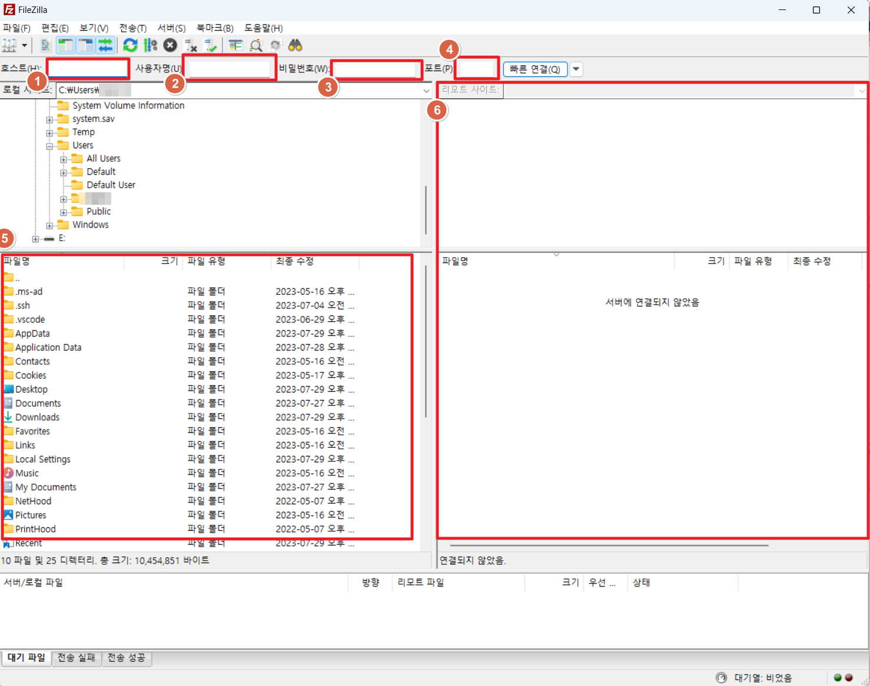Sort local files by 파일명 column
The width and height of the screenshot is (870, 686).
click(62, 261)
